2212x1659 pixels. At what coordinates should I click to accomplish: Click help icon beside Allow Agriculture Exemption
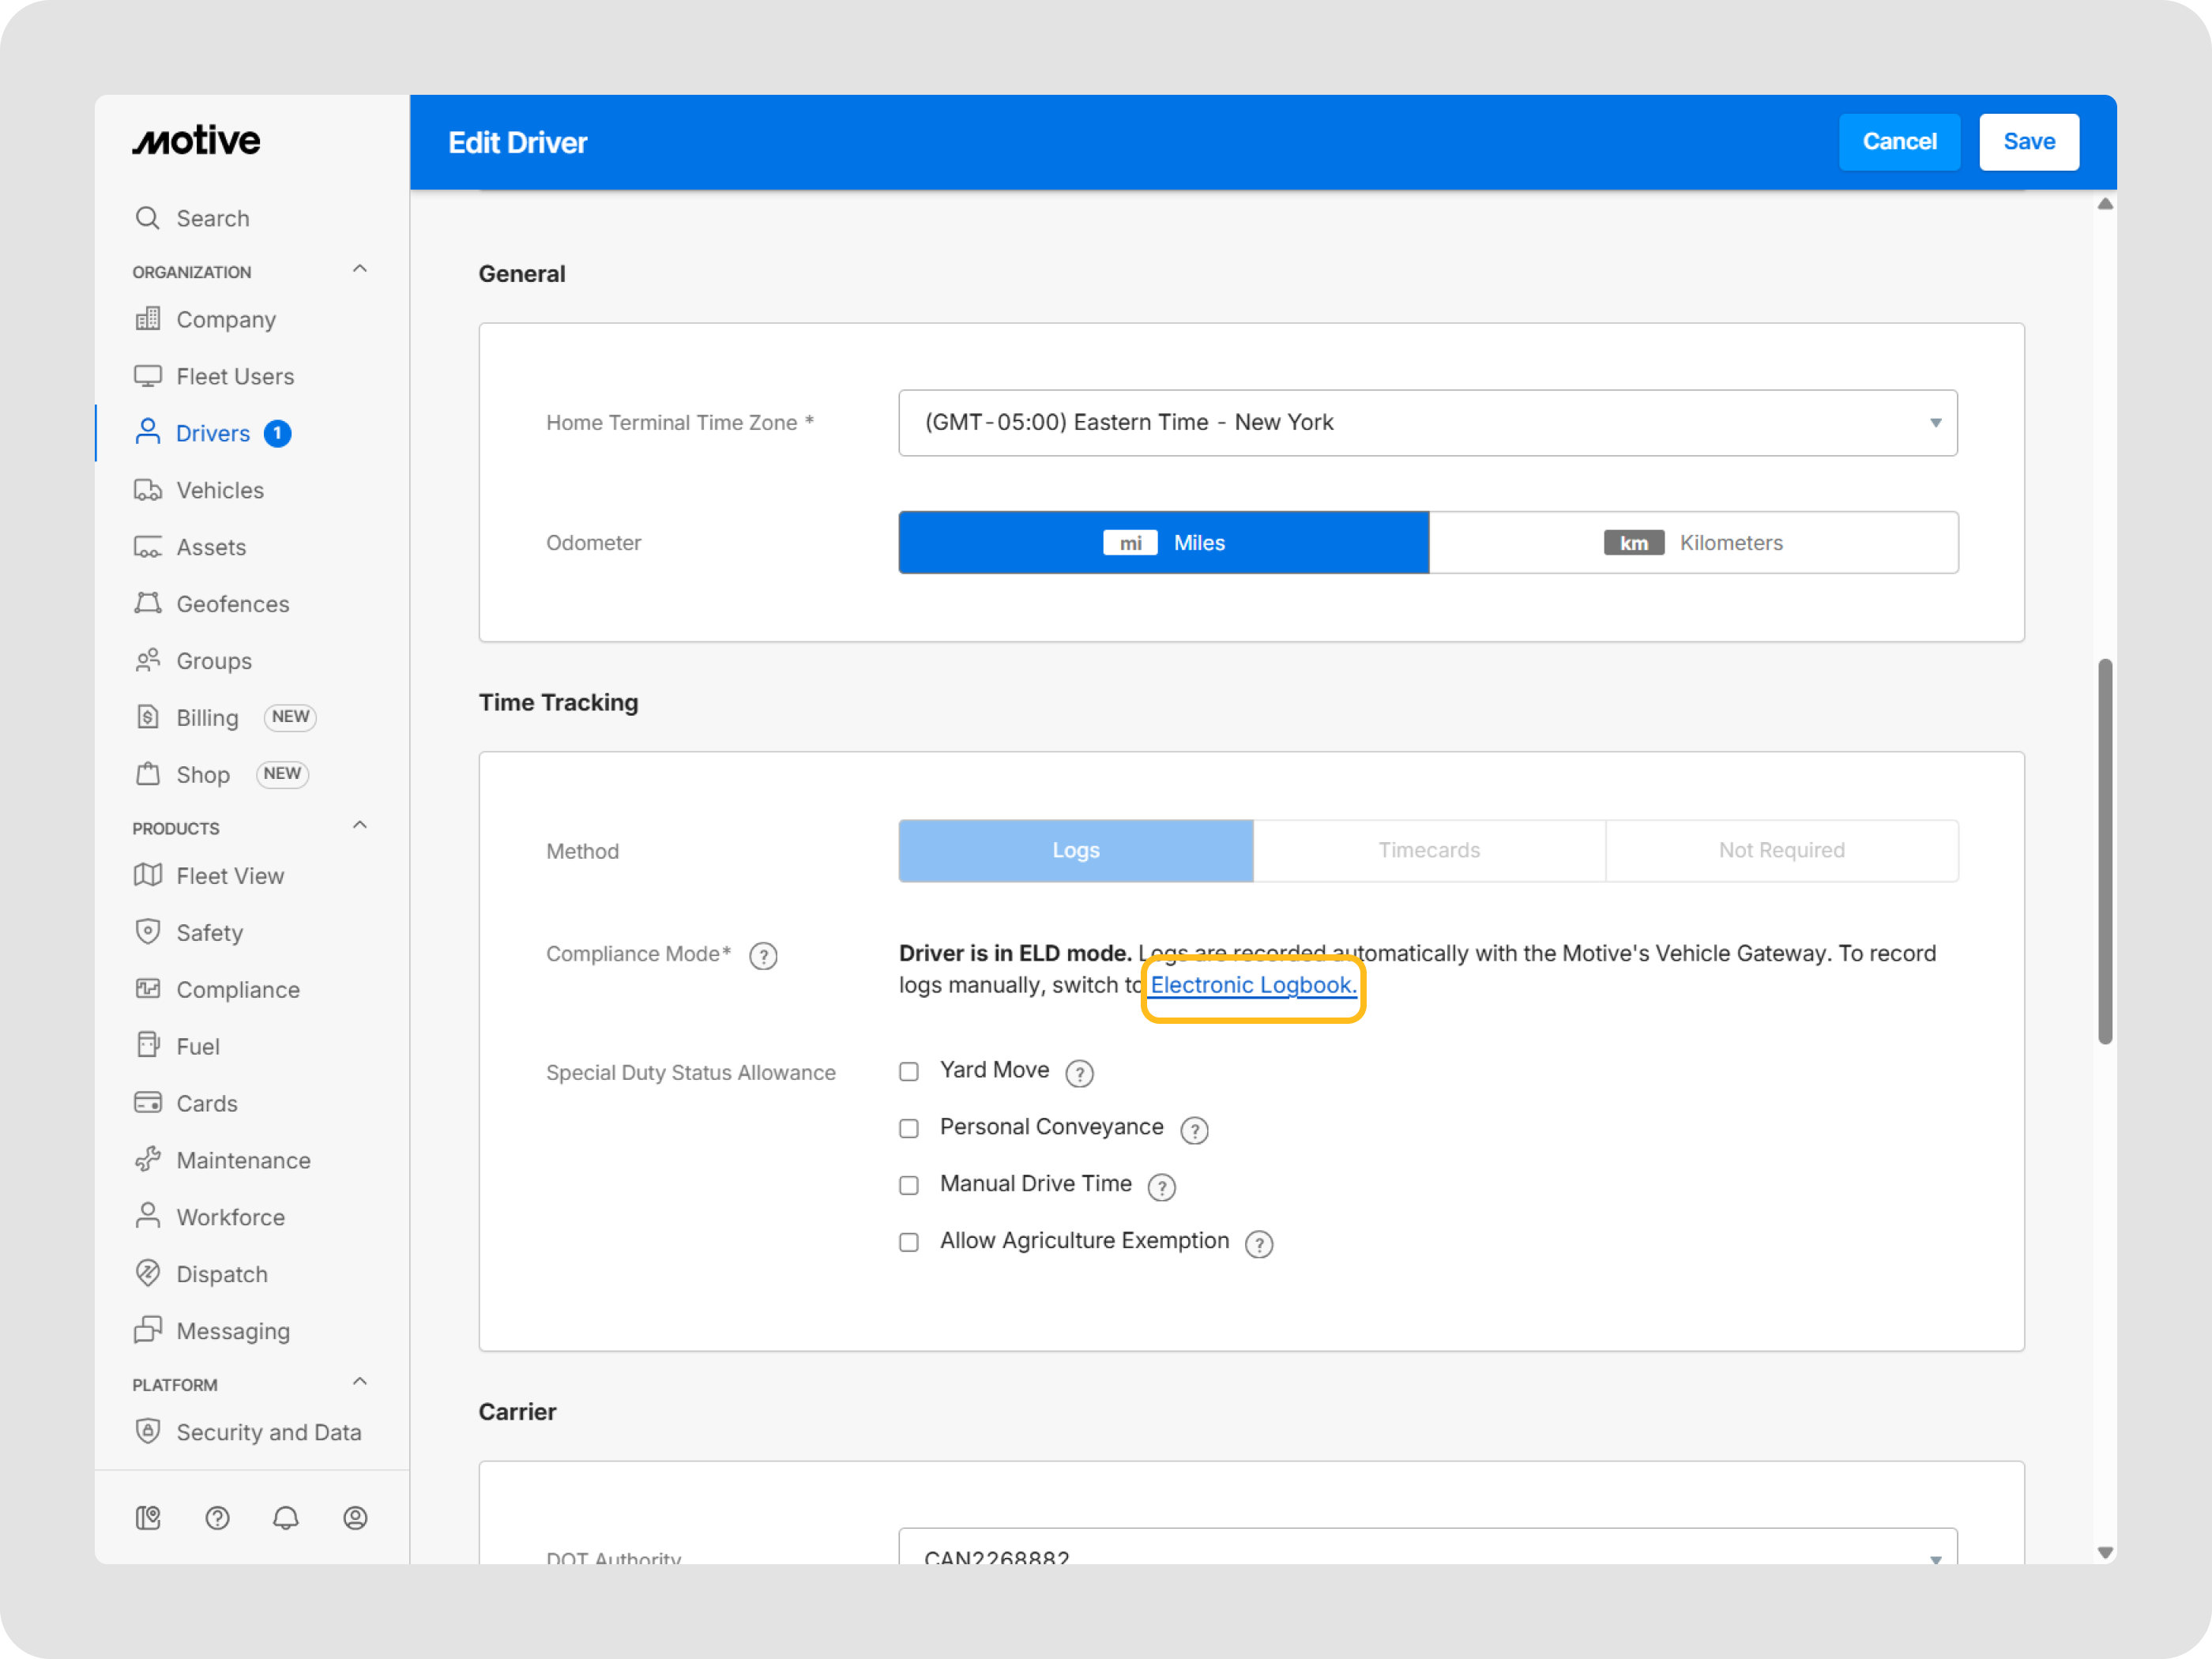pos(1259,1244)
